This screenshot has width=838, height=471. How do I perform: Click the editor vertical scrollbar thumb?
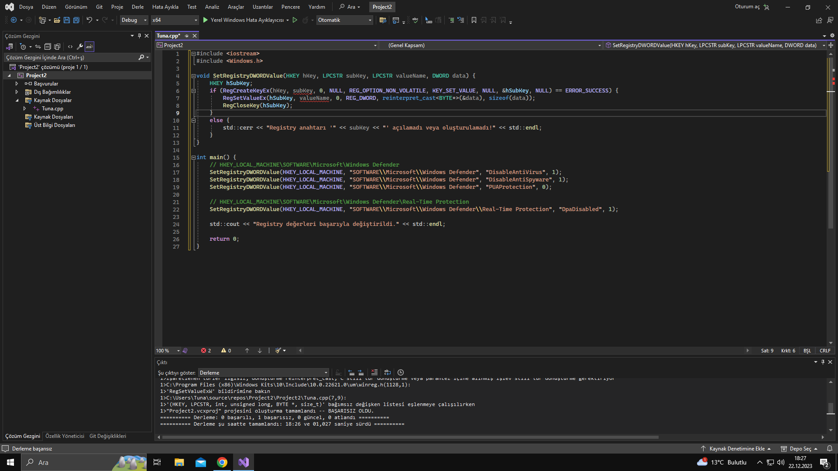coord(830,144)
